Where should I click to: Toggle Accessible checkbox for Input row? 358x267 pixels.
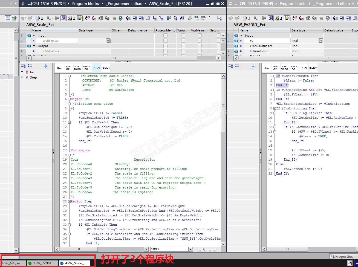tap(165, 36)
